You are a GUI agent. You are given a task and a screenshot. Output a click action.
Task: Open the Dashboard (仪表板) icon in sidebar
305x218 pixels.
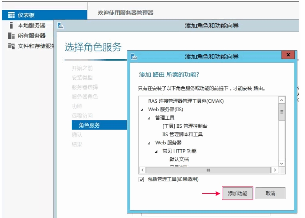pos(11,15)
